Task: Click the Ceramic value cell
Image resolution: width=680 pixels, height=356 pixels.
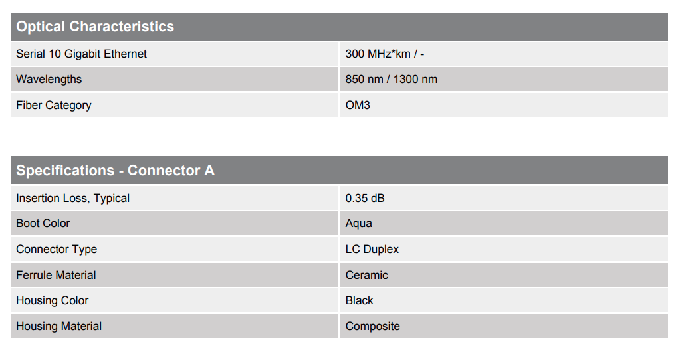Action: pyautogui.click(x=504, y=275)
